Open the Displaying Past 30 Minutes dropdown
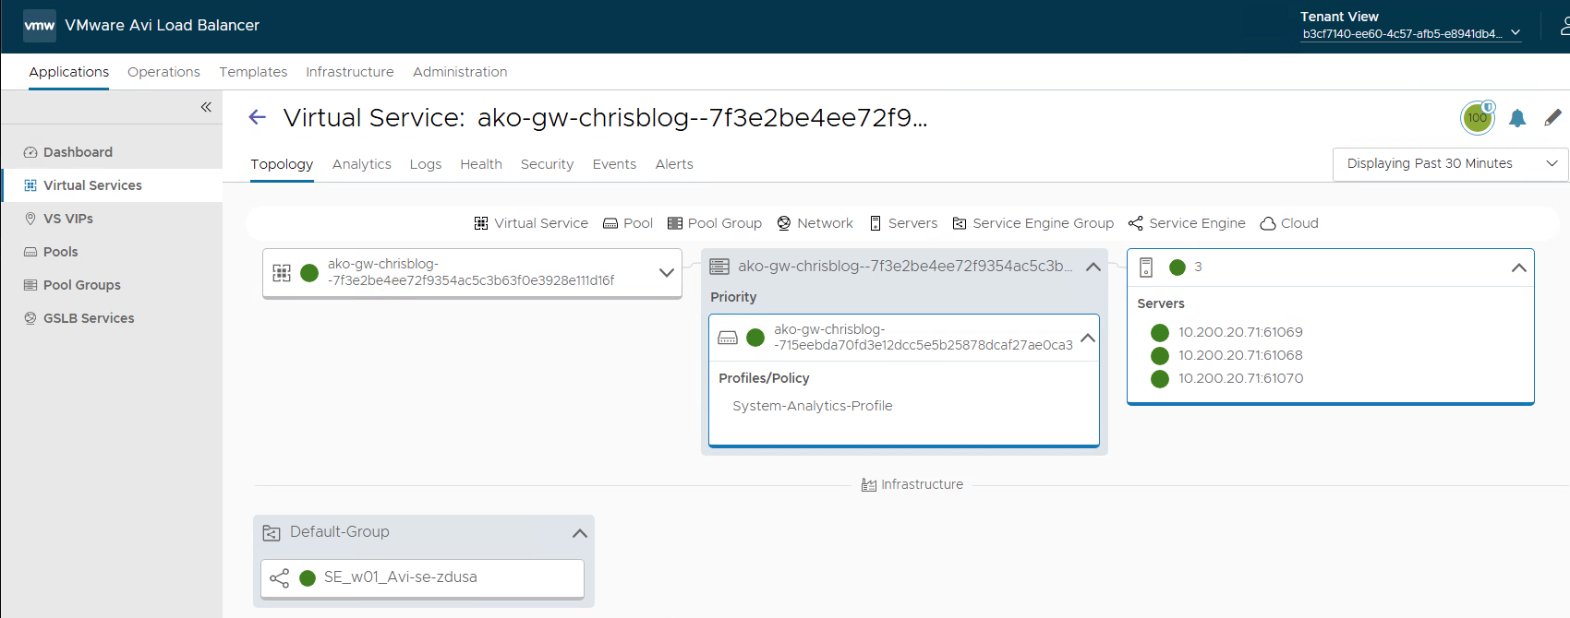The width and height of the screenshot is (1570, 618). (1449, 164)
